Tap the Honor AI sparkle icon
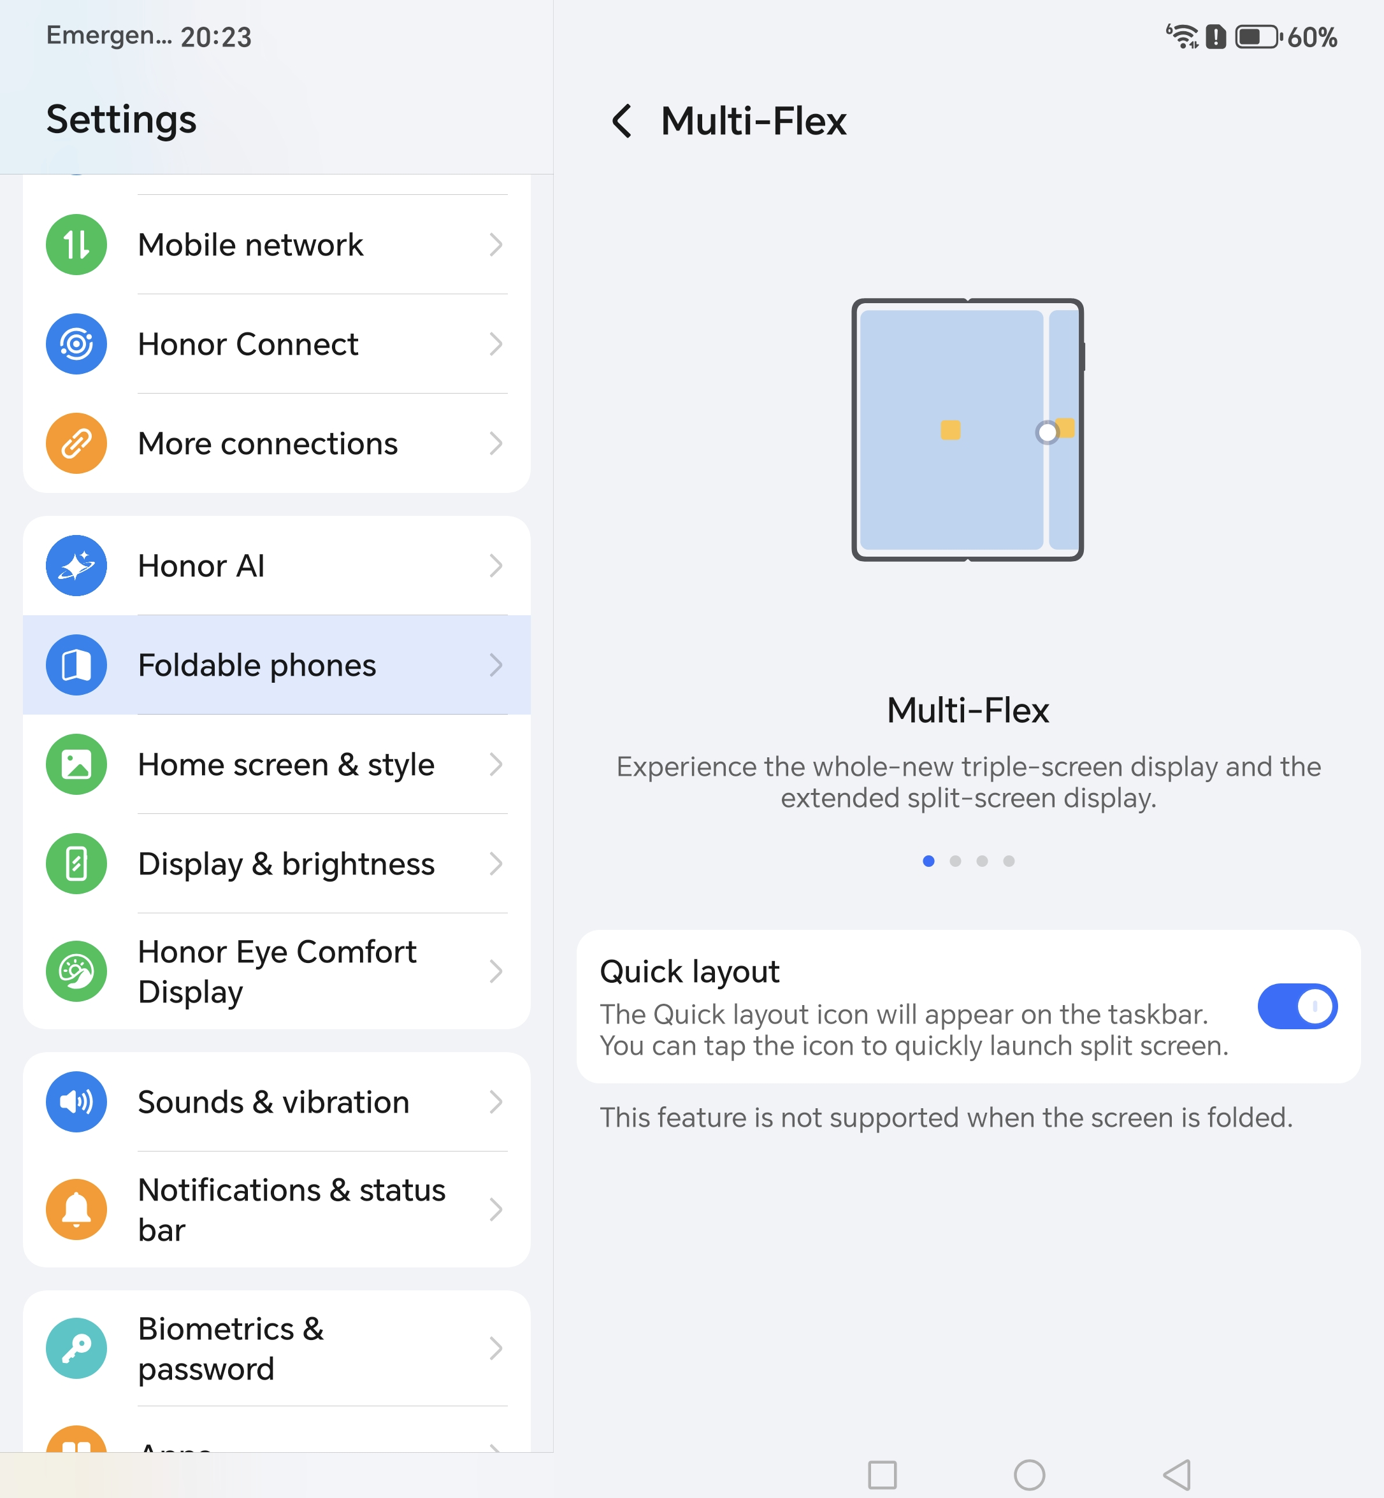The width and height of the screenshot is (1384, 1498). [x=76, y=566]
